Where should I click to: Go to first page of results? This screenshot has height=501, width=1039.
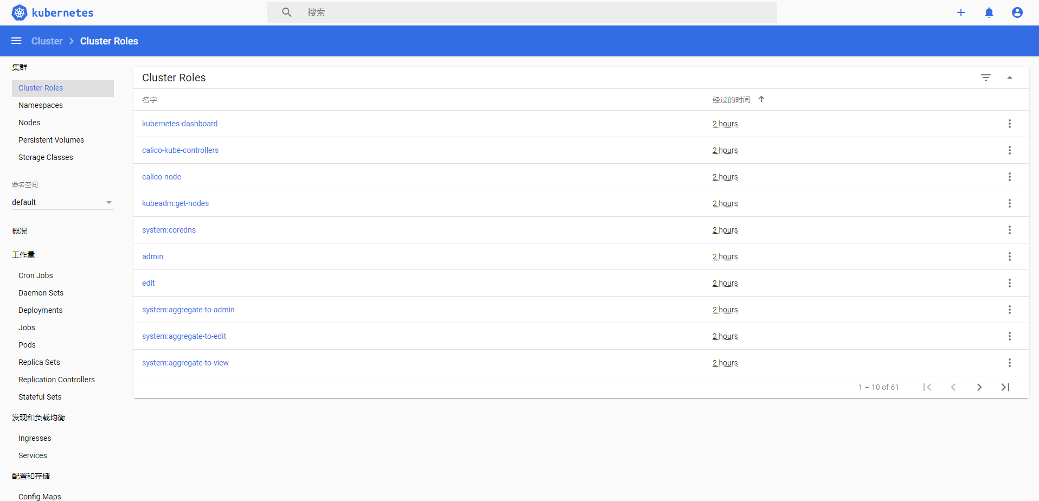point(927,387)
